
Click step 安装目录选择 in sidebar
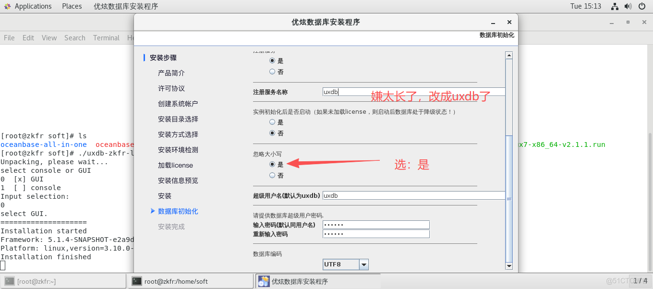(178, 119)
